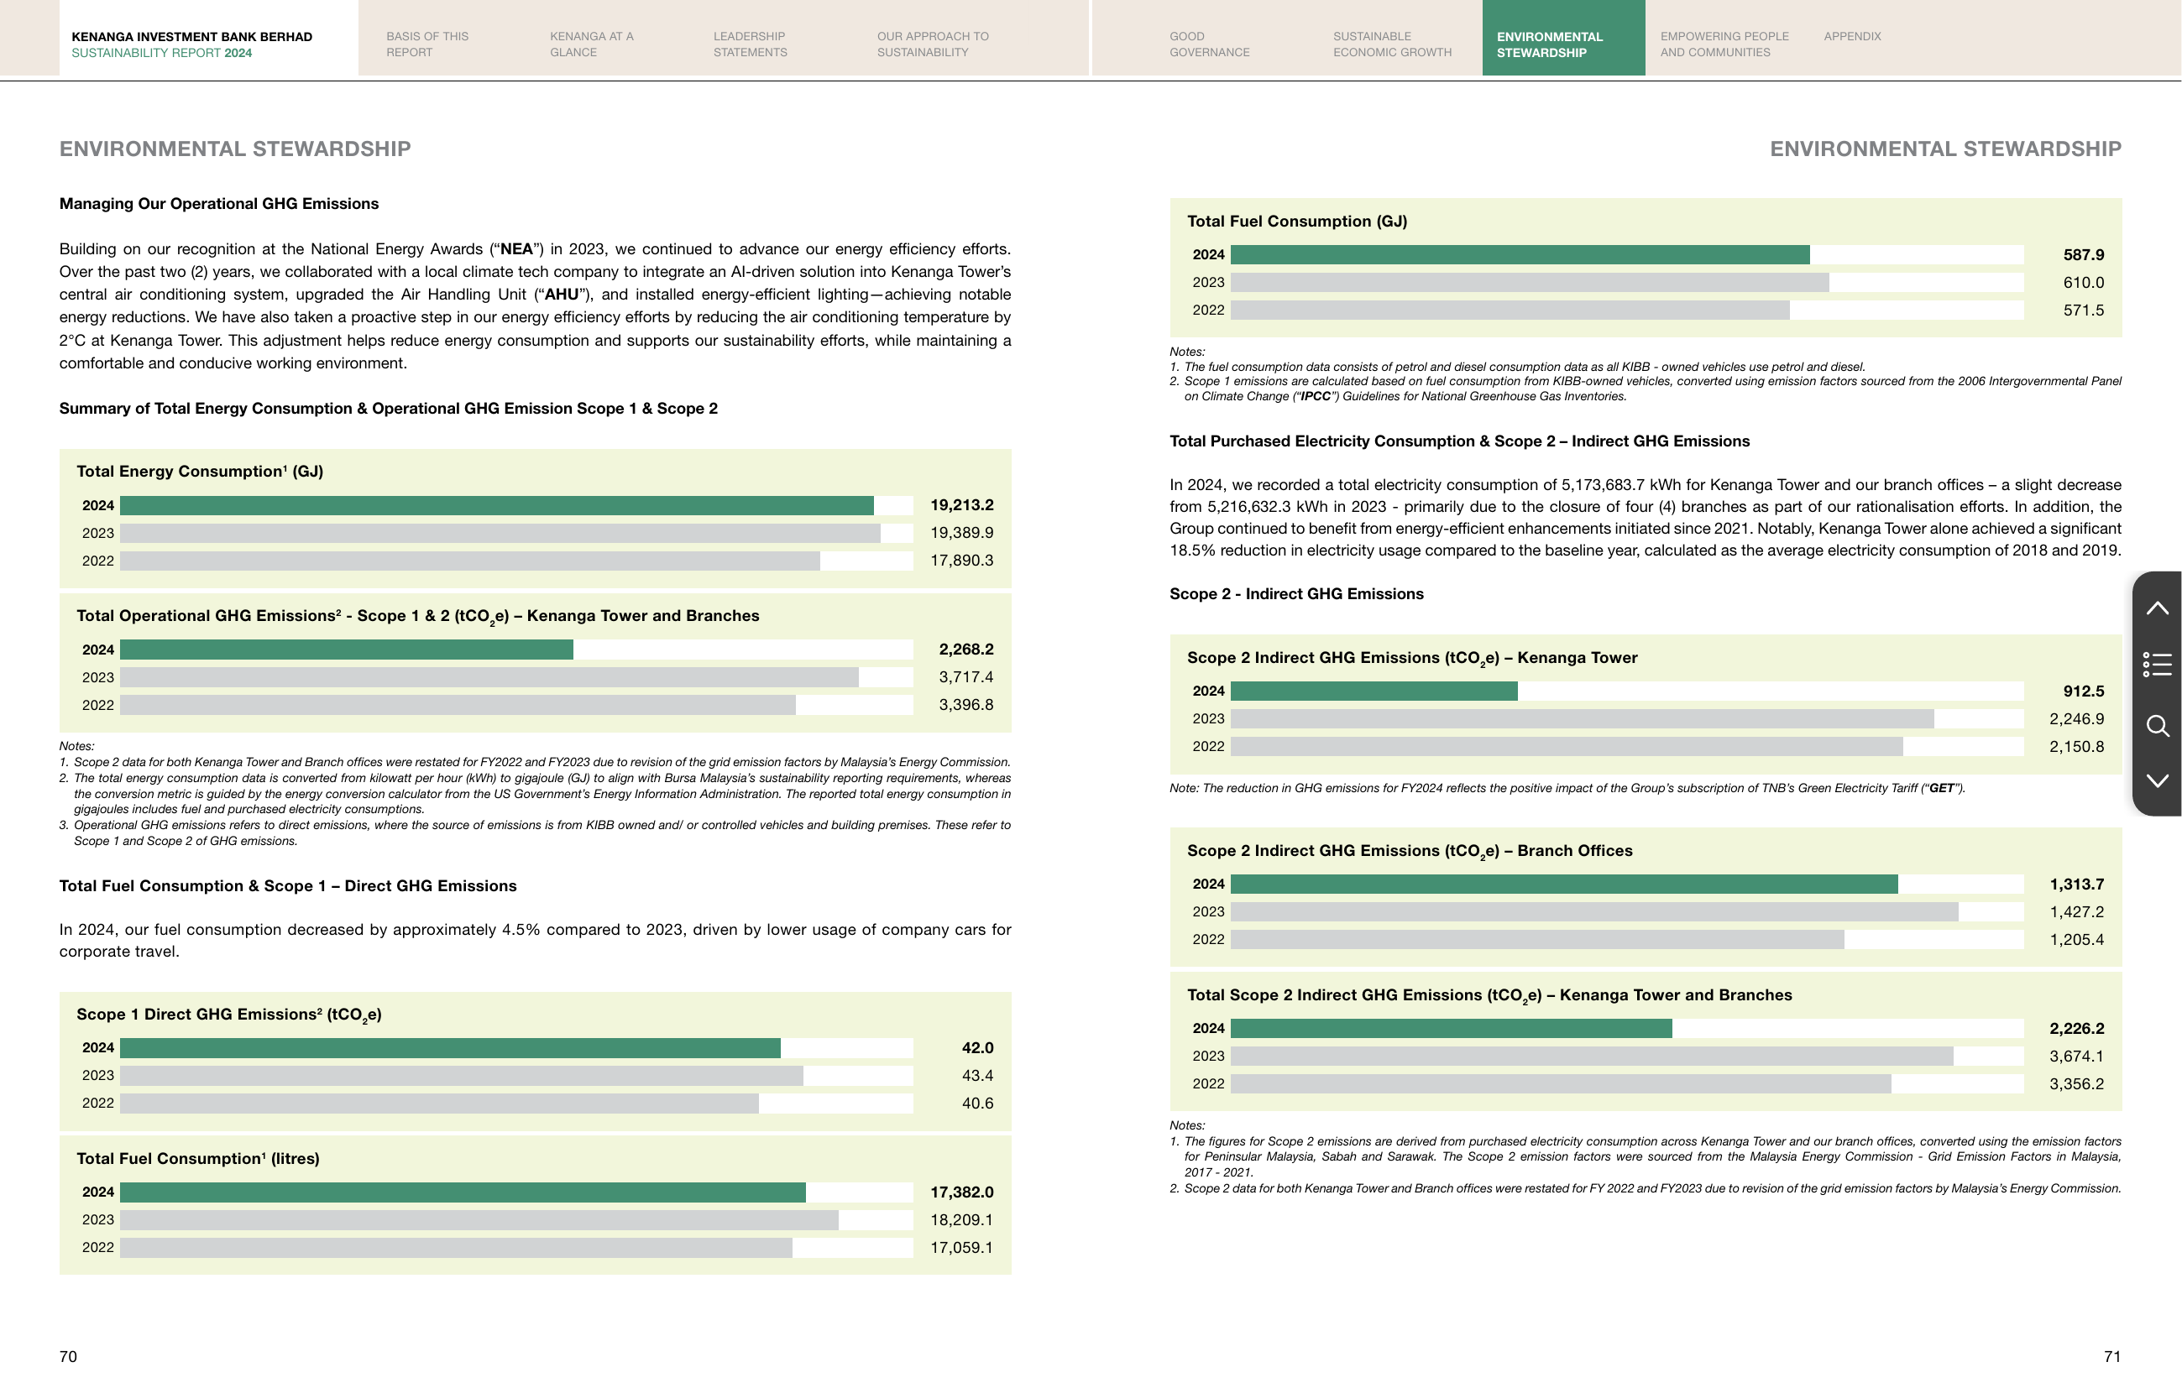Go to Sustainable Economic Growth tab

pos(1392,44)
